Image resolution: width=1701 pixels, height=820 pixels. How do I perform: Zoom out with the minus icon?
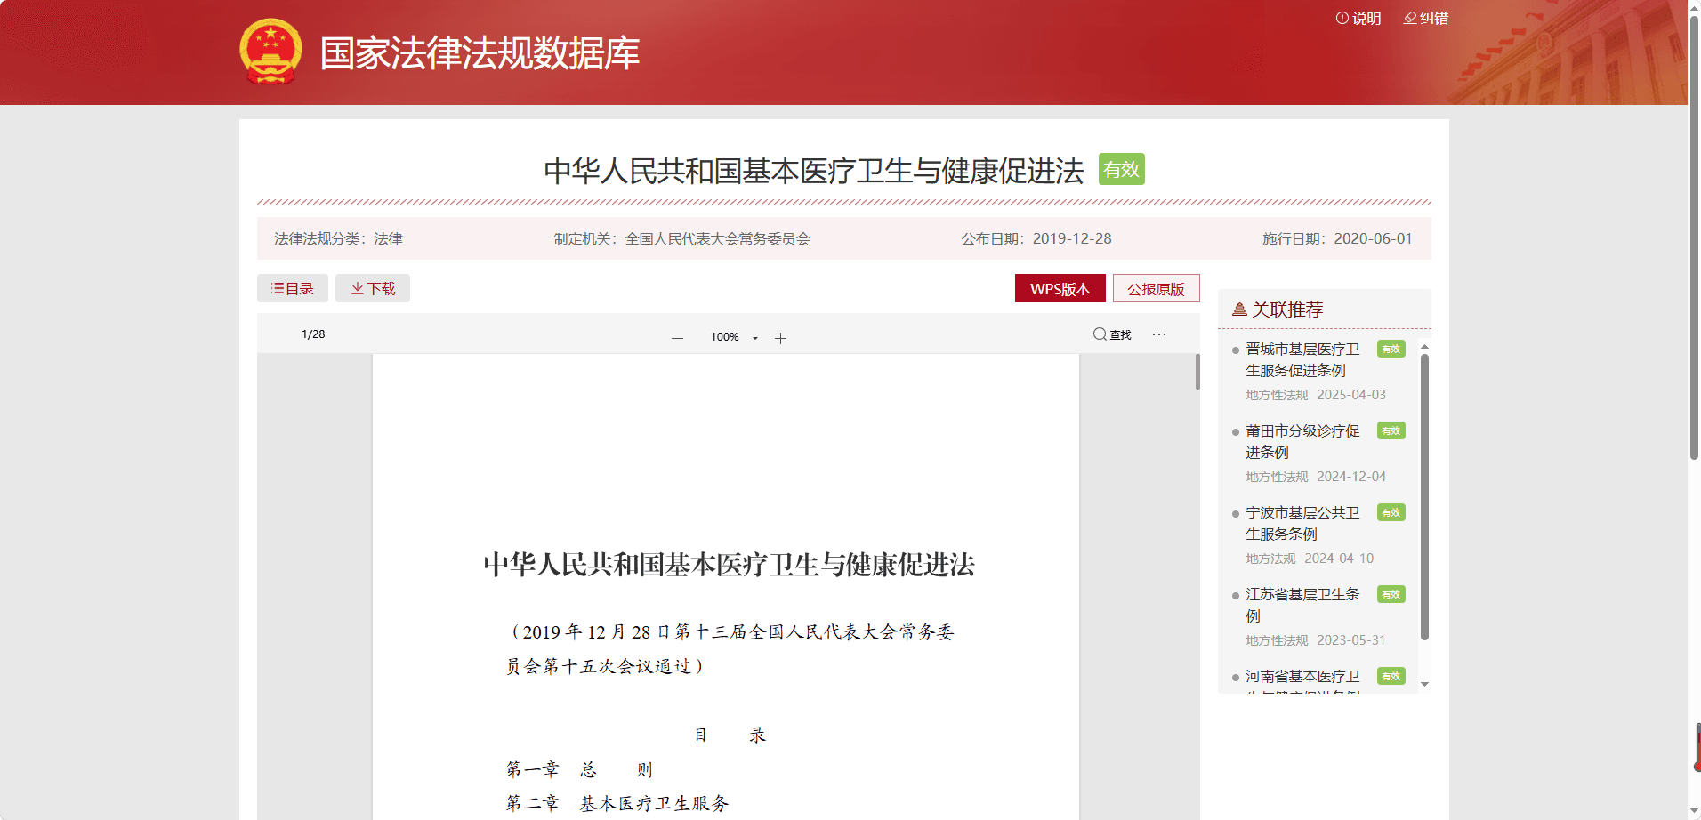pos(677,338)
